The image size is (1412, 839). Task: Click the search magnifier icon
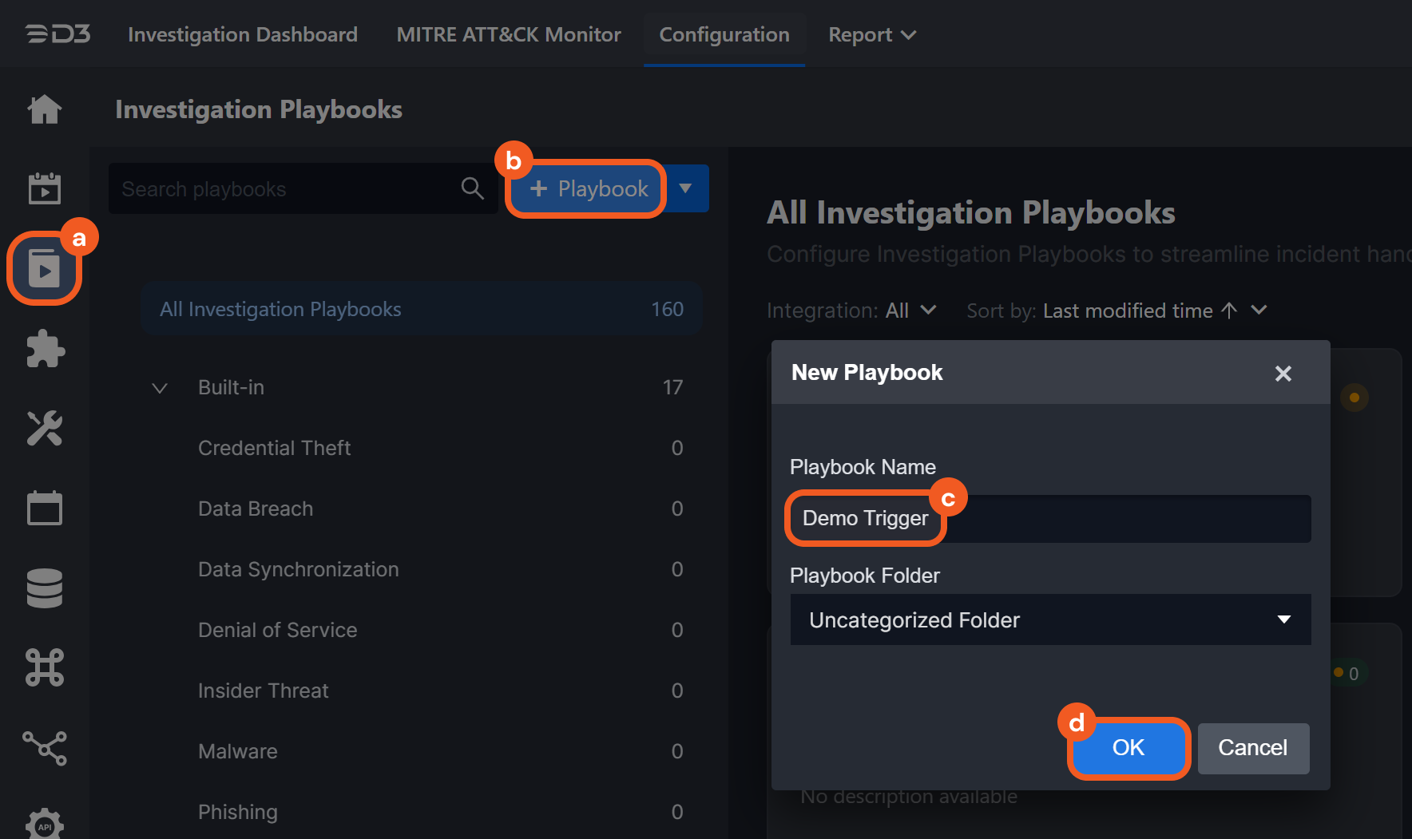[472, 189]
